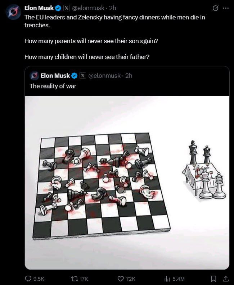The width and height of the screenshot is (234, 285).
Task: Share the post via the upload arrow icon
Action: click(x=226, y=279)
